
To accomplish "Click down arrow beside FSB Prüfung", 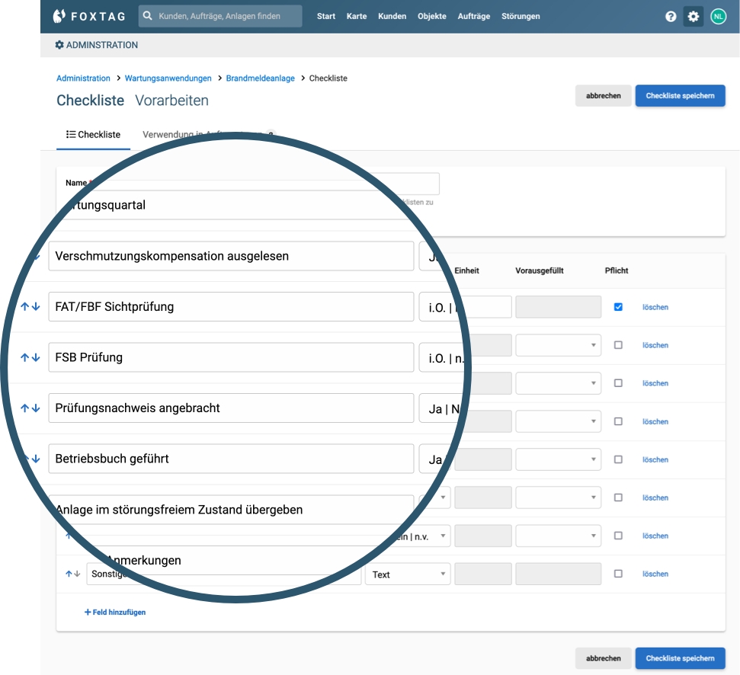I will point(36,357).
